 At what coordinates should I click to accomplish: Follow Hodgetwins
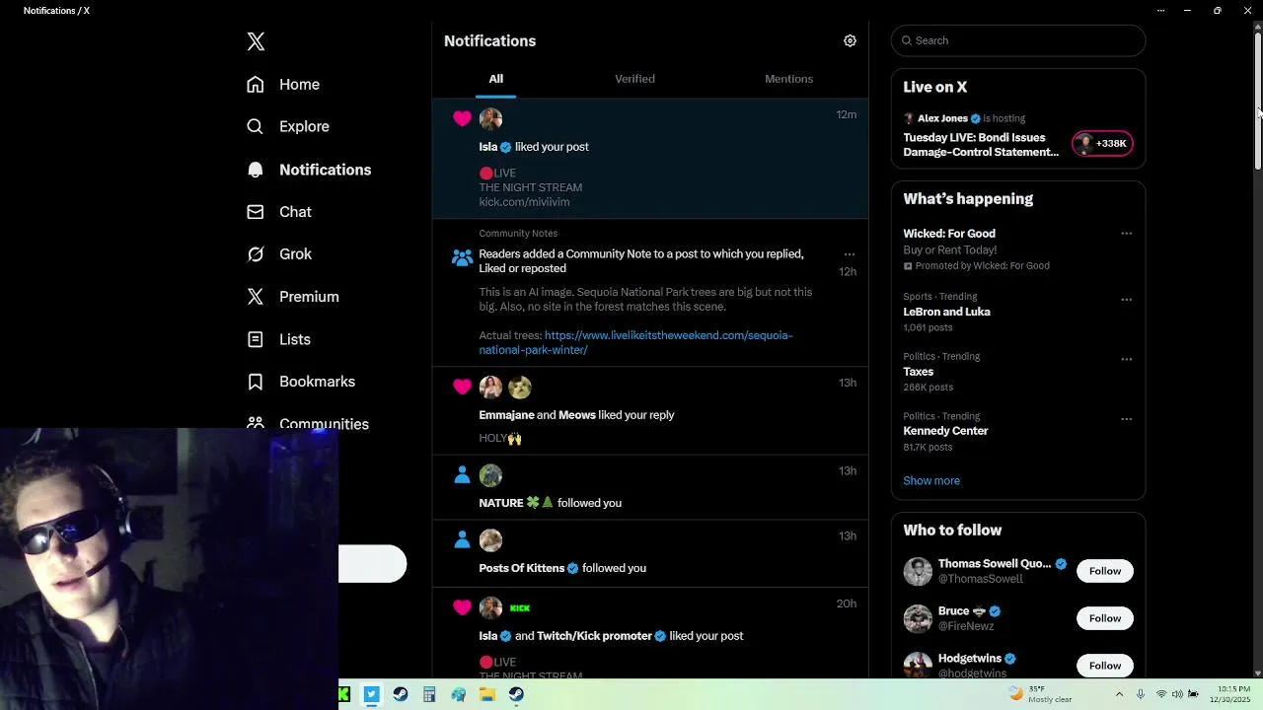1105,666
